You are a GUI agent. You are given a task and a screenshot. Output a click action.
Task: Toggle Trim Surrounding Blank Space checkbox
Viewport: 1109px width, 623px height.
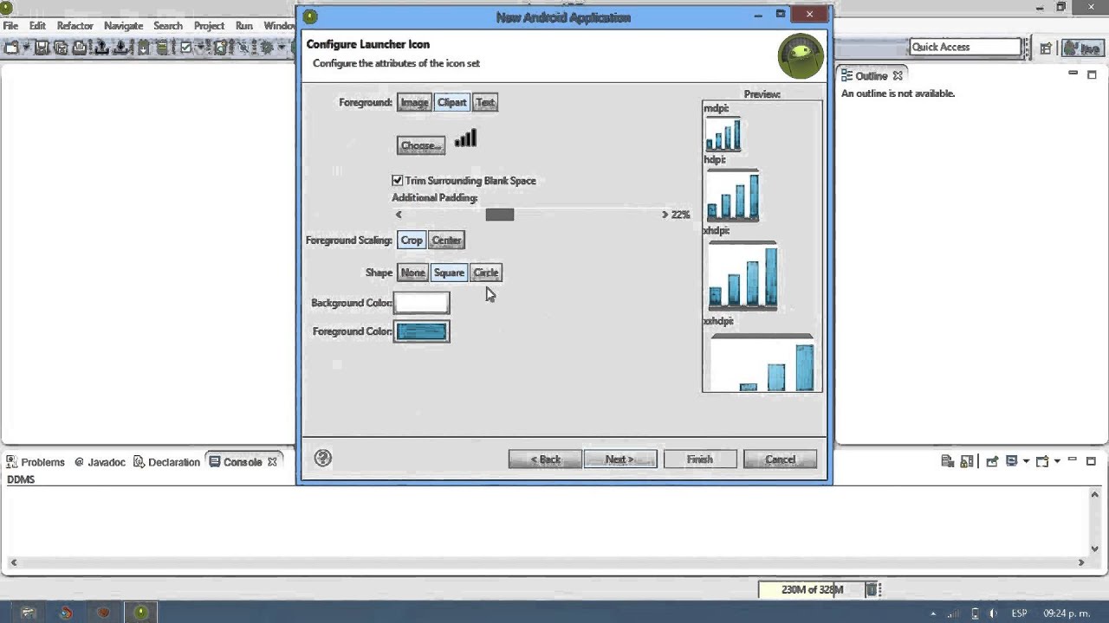(x=398, y=180)
